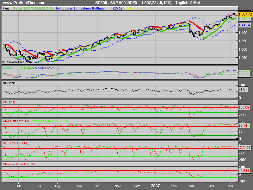The height and width of the screenshot is (190, 253).
Task: Click the 1.507,72 (-0,12%) quote text
Action: [156, 3]
